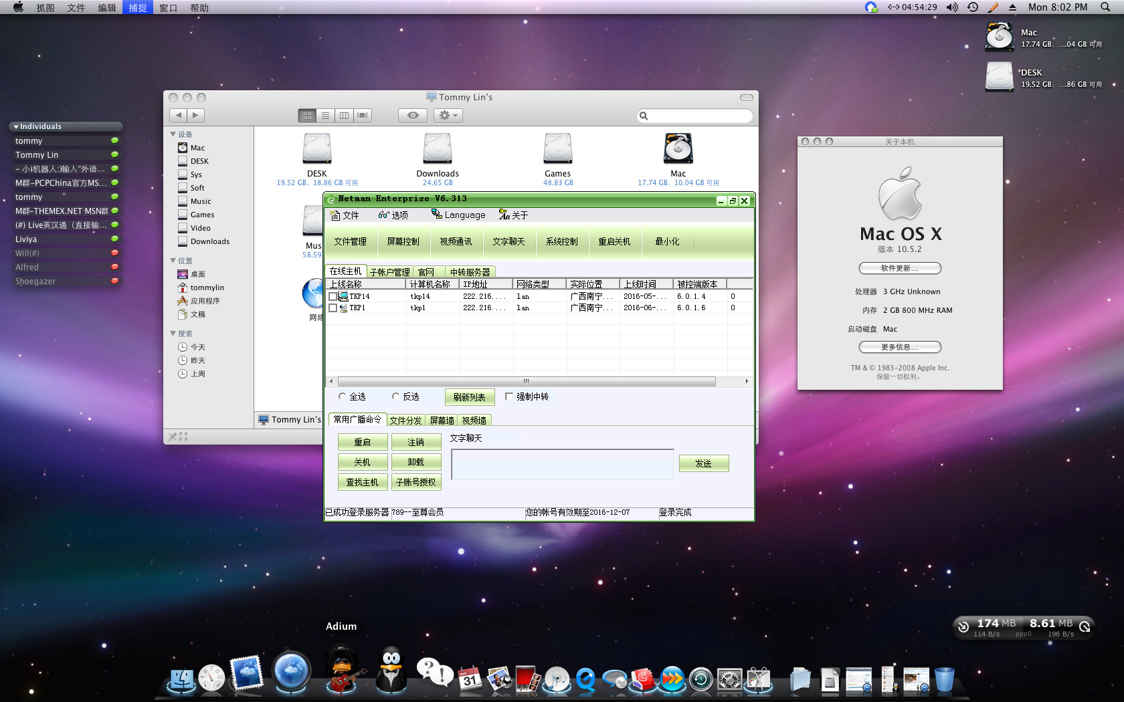The height and width of the screenshot is (702, 1124).
Task: Enable 强制中转 checkbox
Action: coord(509,396)
